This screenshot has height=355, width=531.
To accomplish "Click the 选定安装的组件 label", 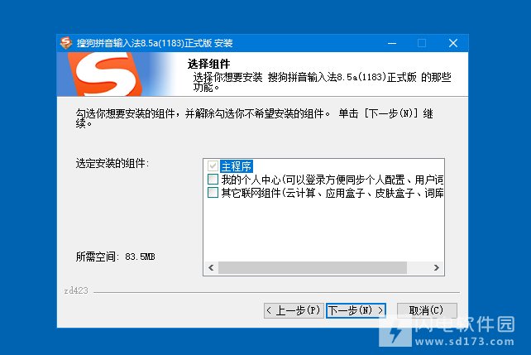I will [112, 163].
